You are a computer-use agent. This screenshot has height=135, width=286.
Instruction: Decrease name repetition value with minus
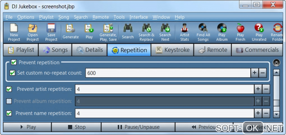[x=266, y=113]
